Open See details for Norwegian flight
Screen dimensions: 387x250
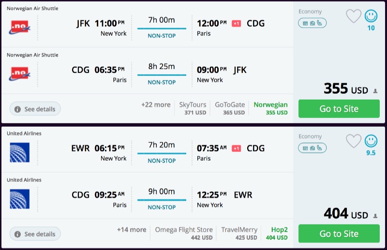[35, 109]
